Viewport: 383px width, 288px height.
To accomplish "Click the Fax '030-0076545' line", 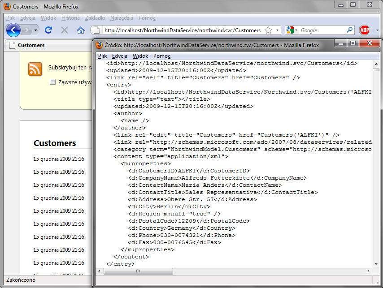I will tap(174, 242).
